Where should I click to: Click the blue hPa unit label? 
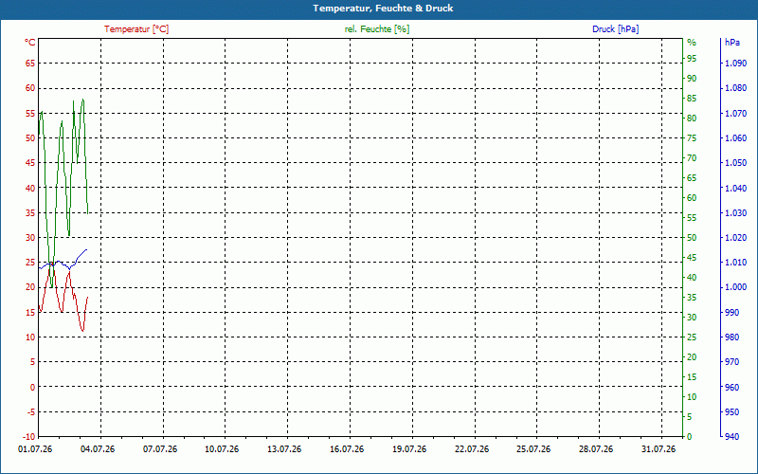point(731,43)
